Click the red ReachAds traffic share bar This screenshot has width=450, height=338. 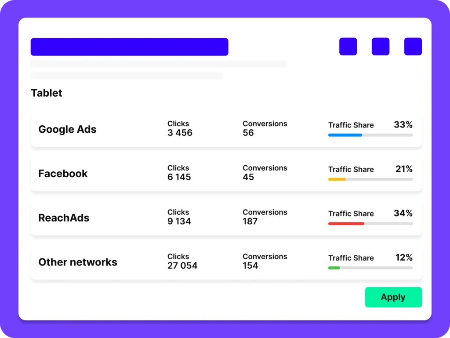pos(346,224)
